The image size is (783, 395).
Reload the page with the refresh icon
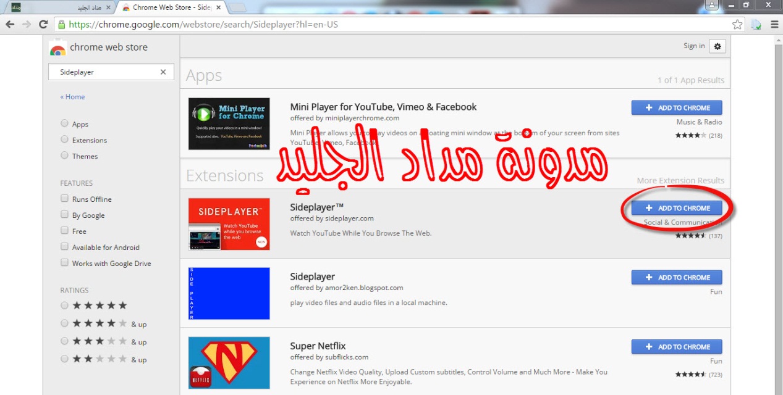coord(43,25)
